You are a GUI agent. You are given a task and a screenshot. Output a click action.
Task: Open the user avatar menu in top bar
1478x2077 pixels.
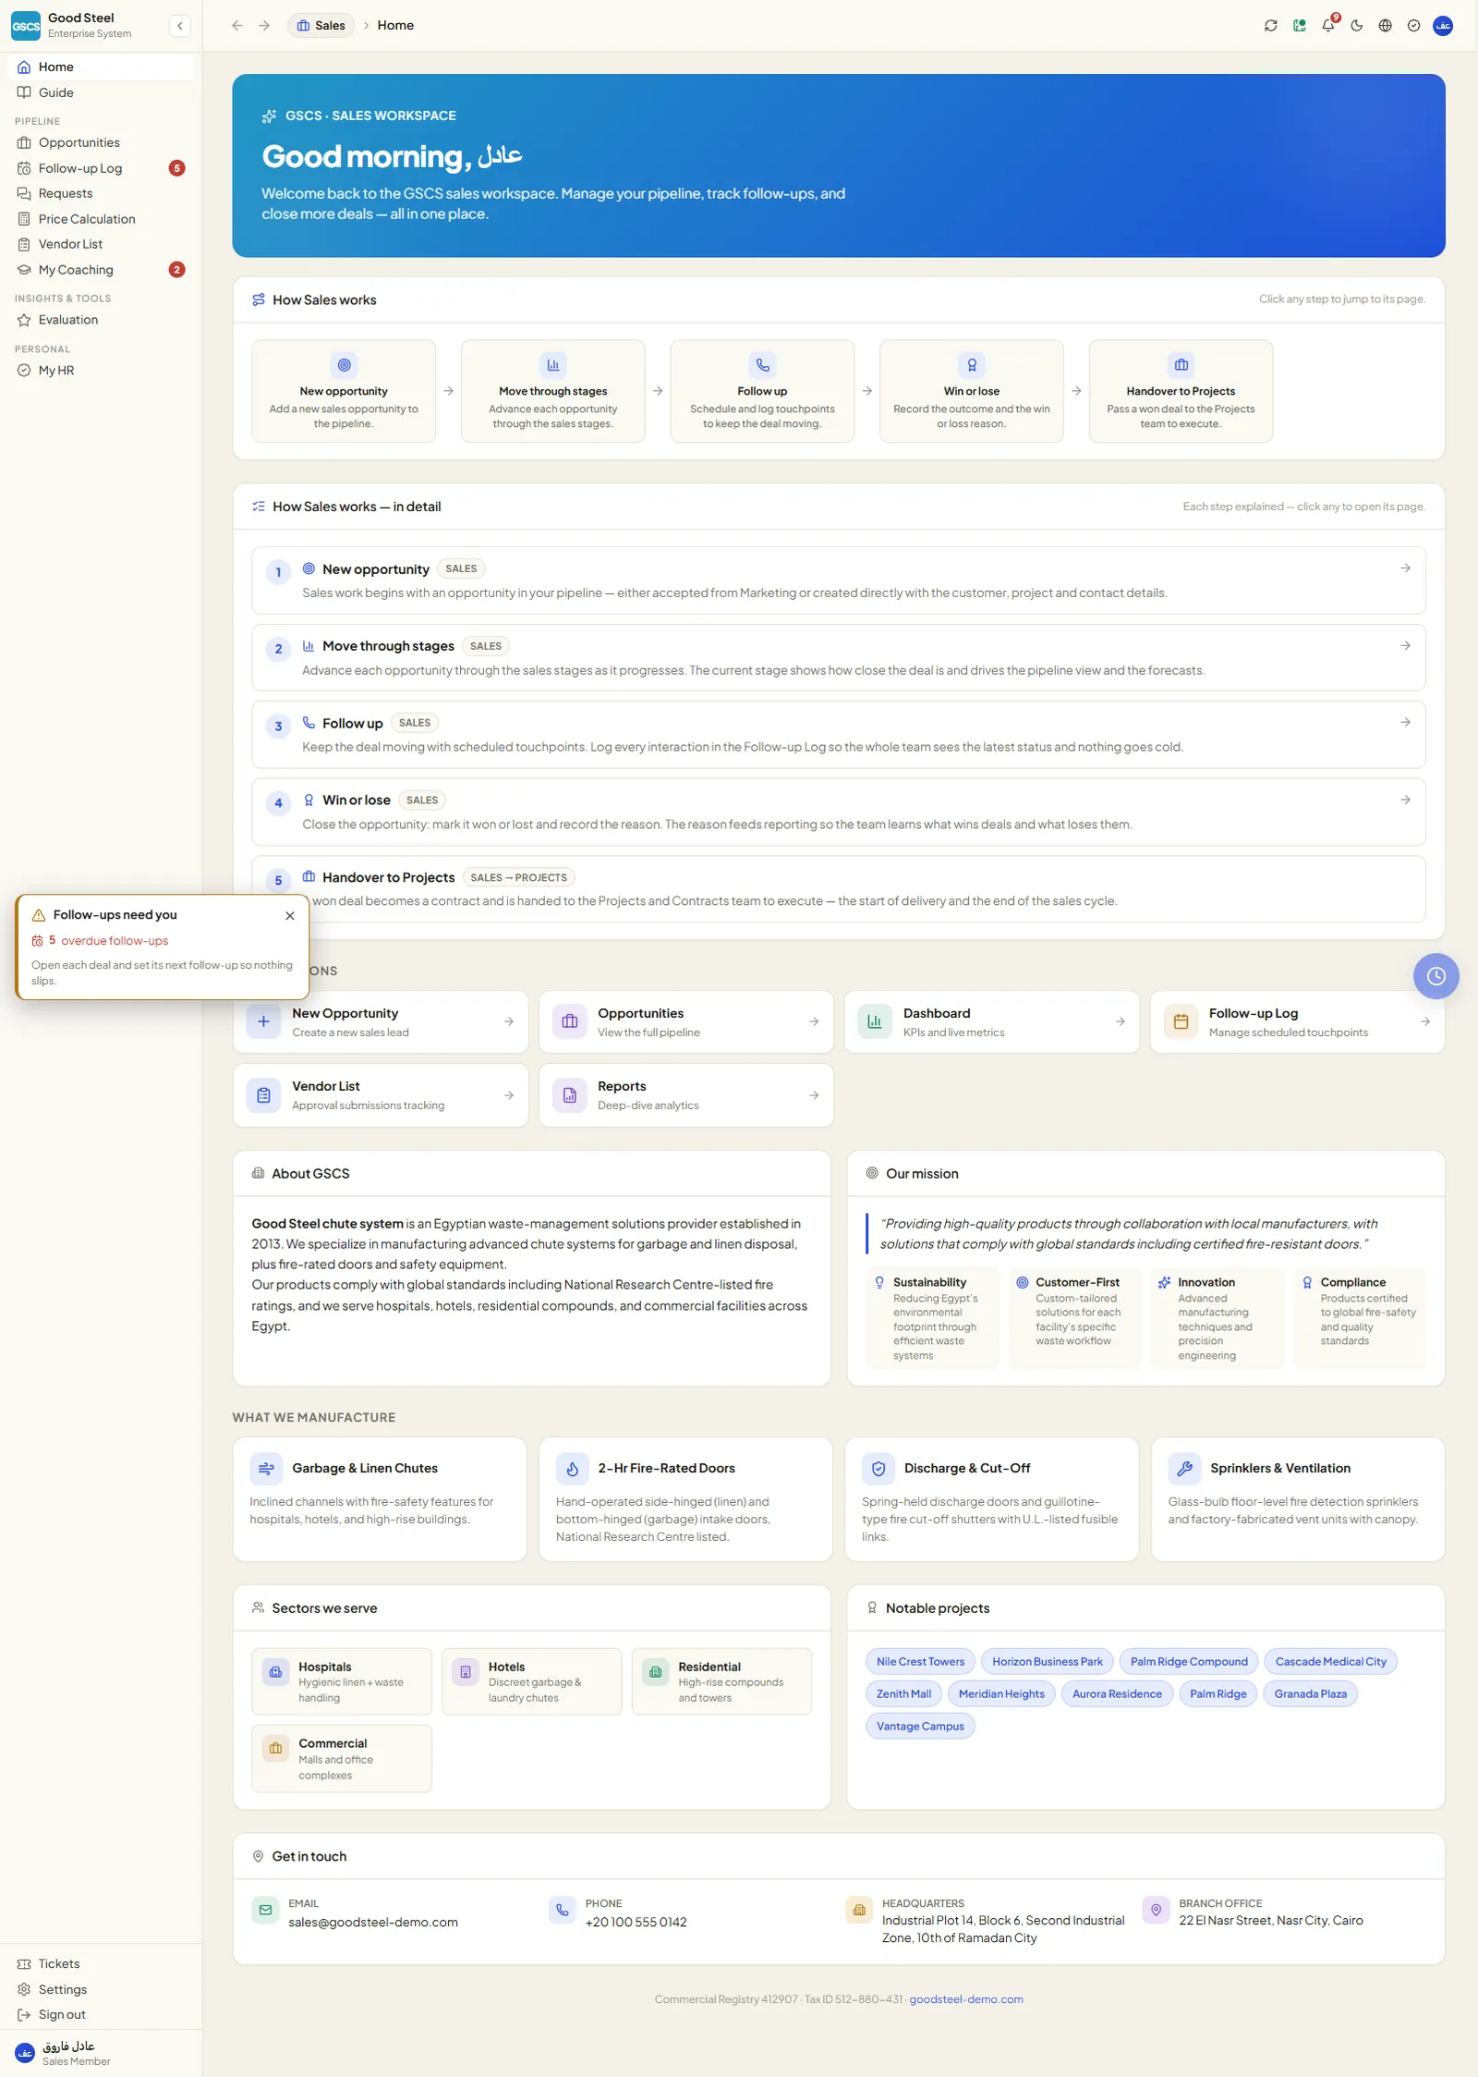pyautogui.click(x=1443, y=26)
